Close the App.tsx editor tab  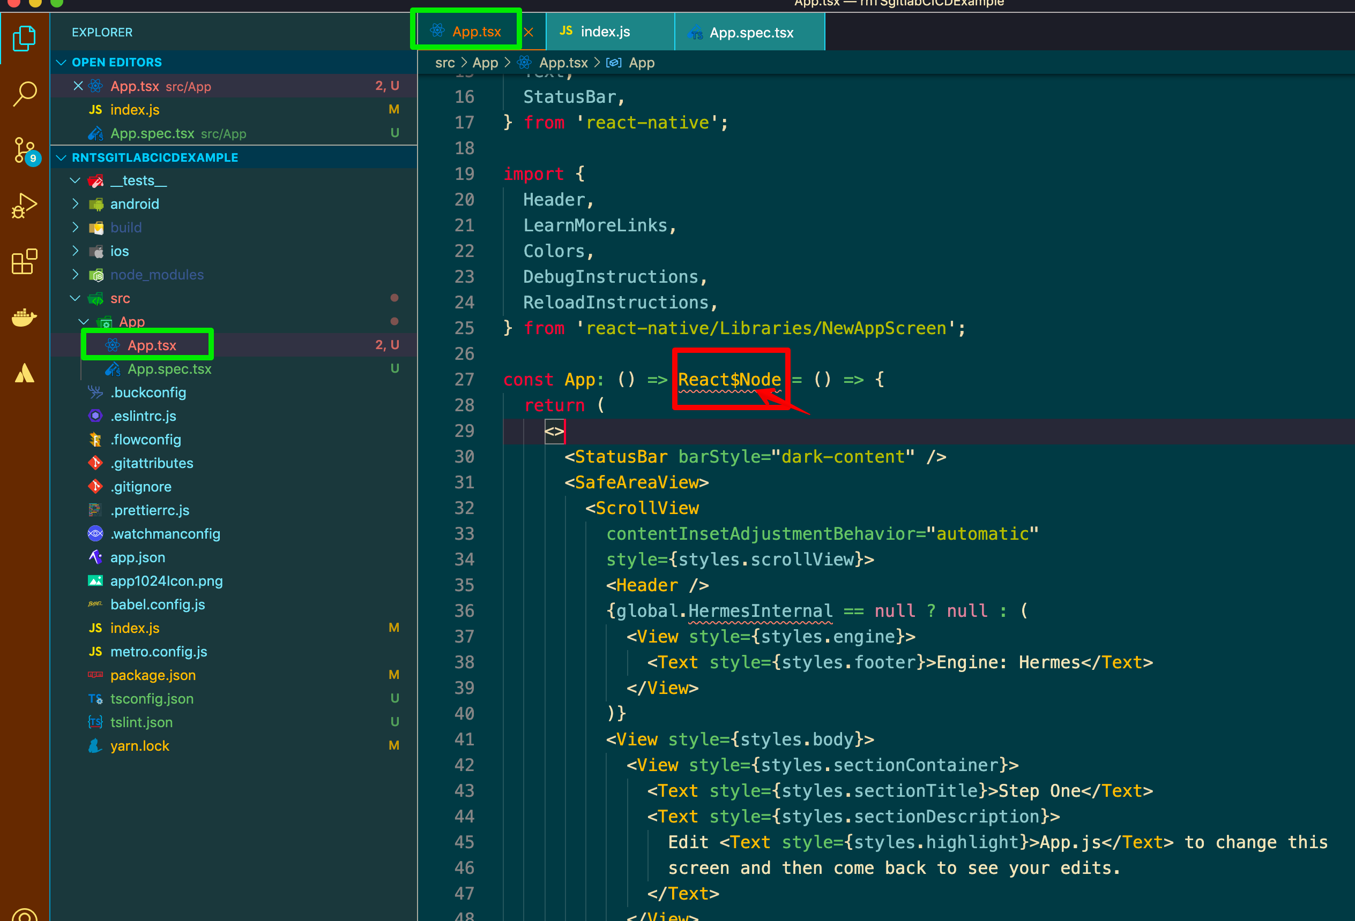528,33
